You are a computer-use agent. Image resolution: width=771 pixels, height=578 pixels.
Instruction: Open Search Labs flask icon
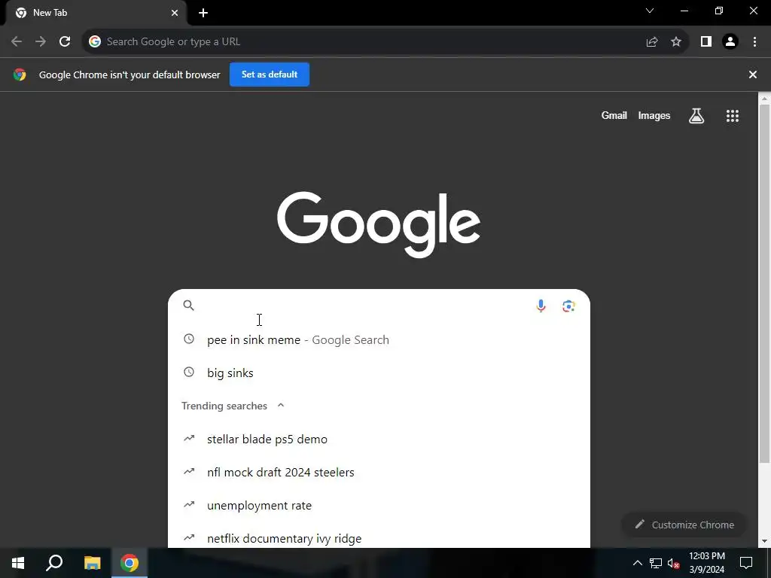coord(696,116)
